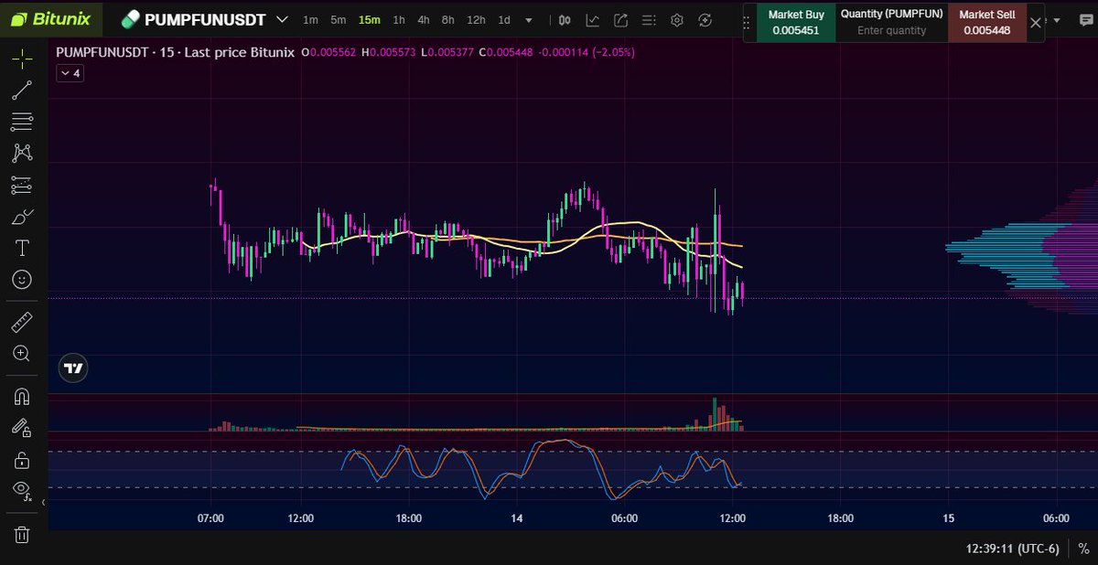Open the Fibonacci retracement tools
Screen dimensions: 1098x565
point(23,122)
